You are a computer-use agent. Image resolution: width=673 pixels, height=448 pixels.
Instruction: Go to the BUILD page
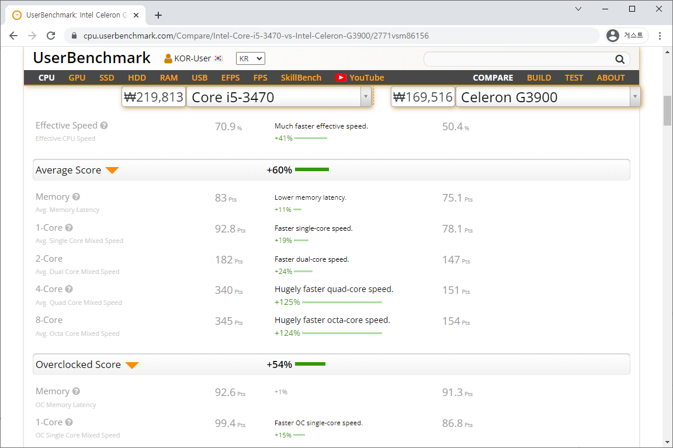(x=539, y=78)
